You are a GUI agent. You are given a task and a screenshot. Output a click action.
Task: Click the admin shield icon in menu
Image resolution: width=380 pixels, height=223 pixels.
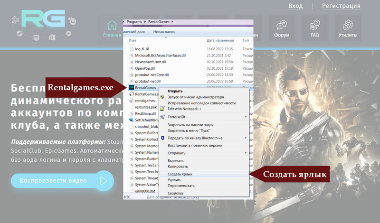coord(162,97)
